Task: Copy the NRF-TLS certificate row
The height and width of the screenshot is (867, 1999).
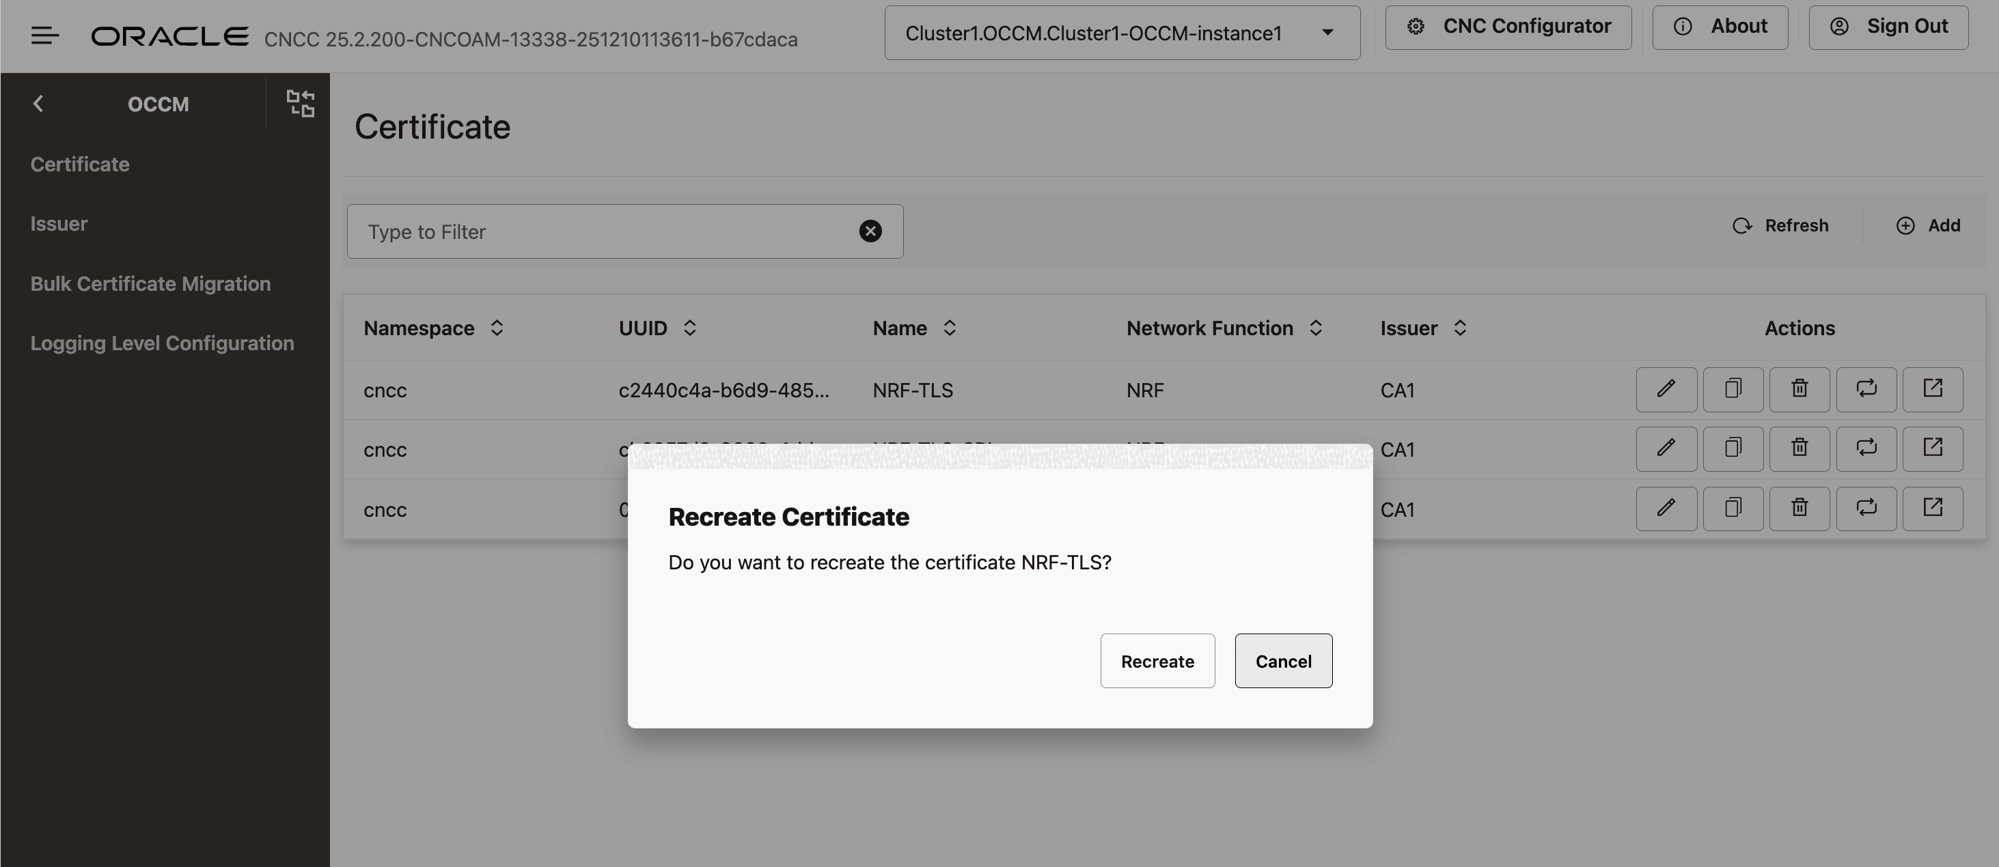Action: tap(1733, 389)
